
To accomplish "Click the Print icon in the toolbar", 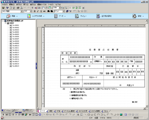I will [18, 8].
